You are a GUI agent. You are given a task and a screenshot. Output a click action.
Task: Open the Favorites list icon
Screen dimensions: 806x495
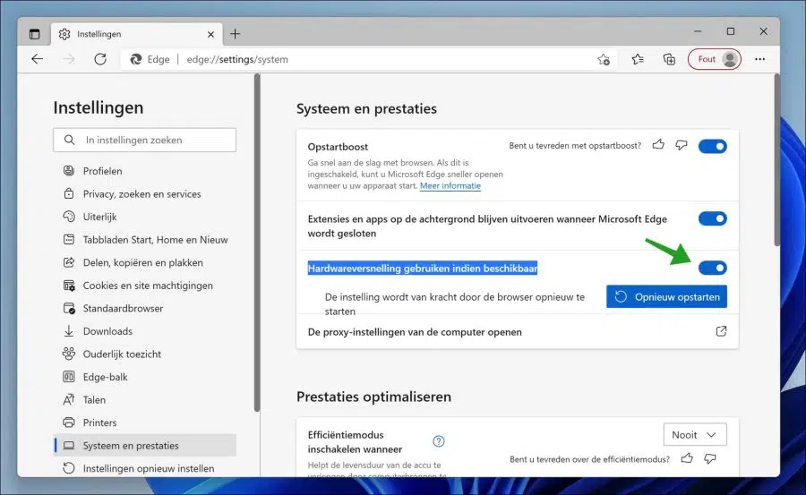point(638,60)
